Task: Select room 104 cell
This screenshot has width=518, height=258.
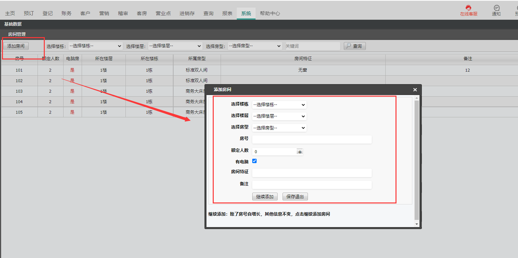Action: point(19,102)
